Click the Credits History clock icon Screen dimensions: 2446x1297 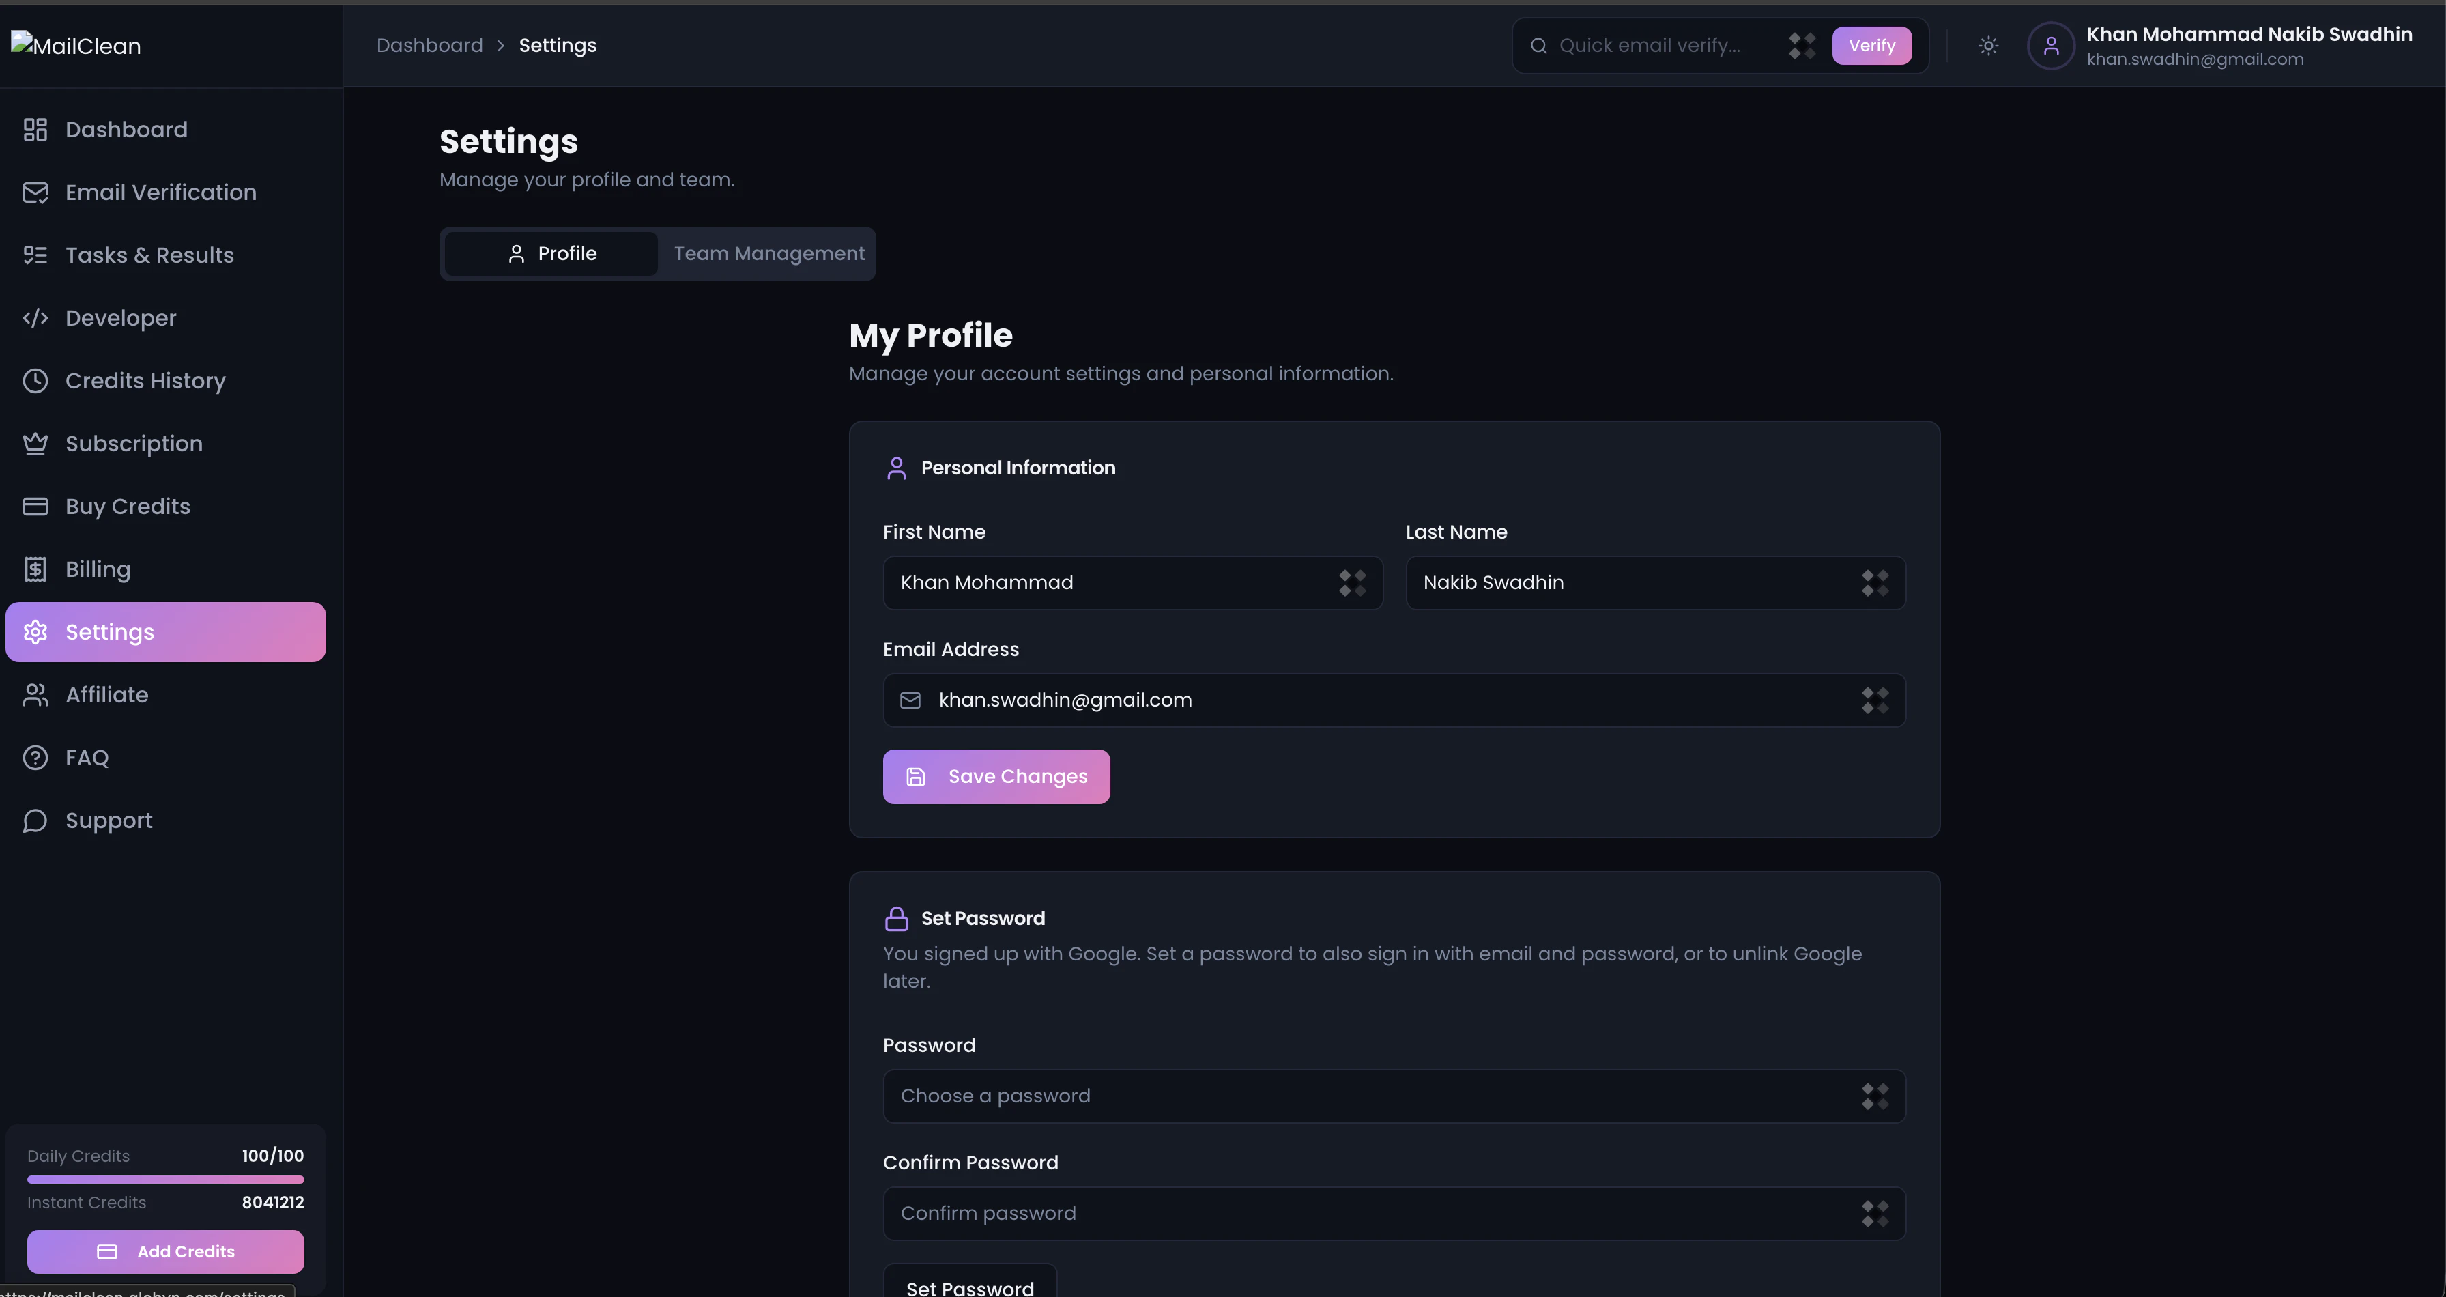[x=35, y=381]
